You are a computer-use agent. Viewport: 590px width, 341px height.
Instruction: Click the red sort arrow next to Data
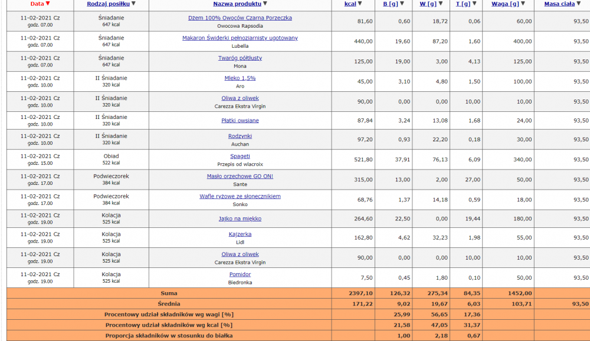[x=48, y=4]
